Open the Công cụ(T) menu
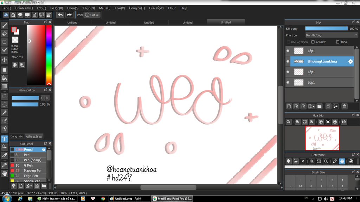Viewport: 360px width, 202px height. [x=137, y=8]
